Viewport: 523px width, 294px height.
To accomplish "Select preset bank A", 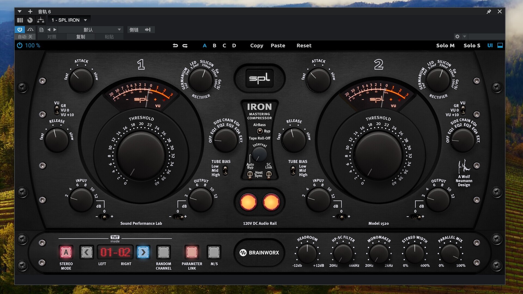I will pos(205,45).
